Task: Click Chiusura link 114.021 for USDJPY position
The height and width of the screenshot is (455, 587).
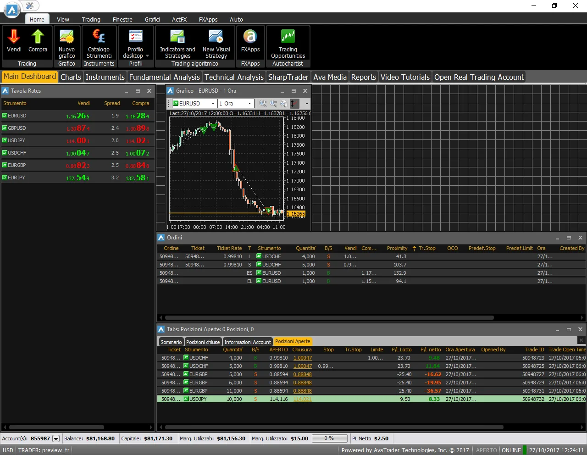Action: pos(302,399)
